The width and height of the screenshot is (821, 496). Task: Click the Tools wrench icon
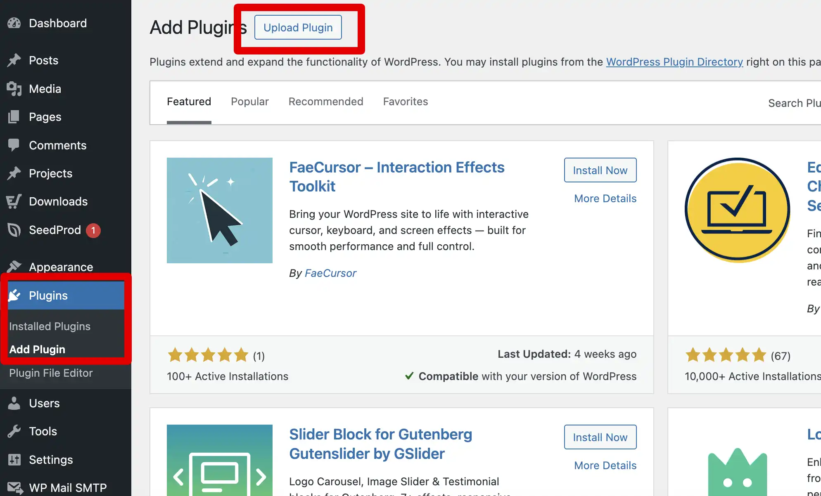tap(14, 431)
